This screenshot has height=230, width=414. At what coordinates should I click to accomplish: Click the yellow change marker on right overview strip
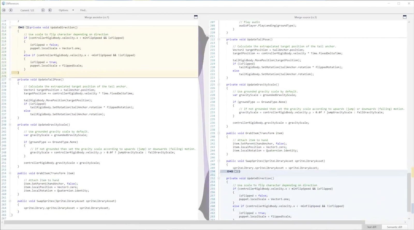[x=412, y=172]
